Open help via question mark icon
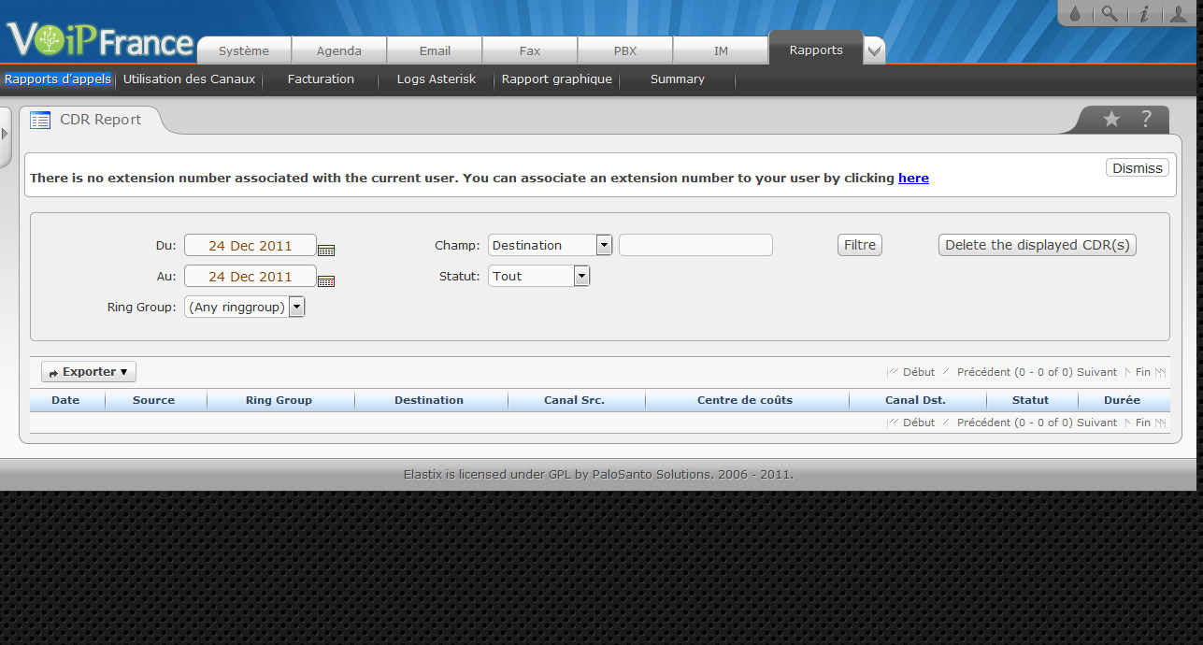1203x645 pixels. coord(1146,120)
